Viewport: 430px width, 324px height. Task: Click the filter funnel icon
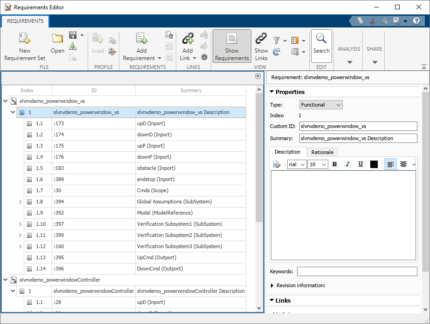pyautogui.click(x=277, y=40)
